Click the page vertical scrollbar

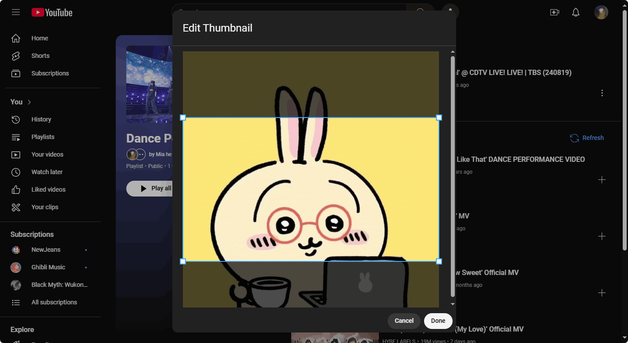coord(624,129)
